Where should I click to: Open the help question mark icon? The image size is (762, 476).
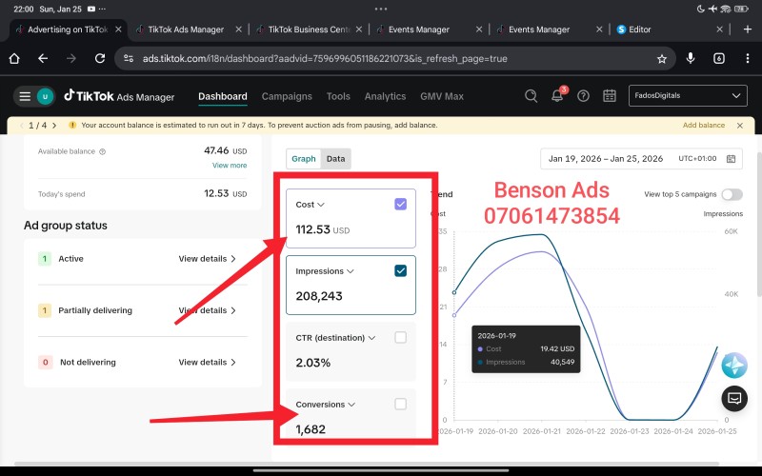pos(583,96)
